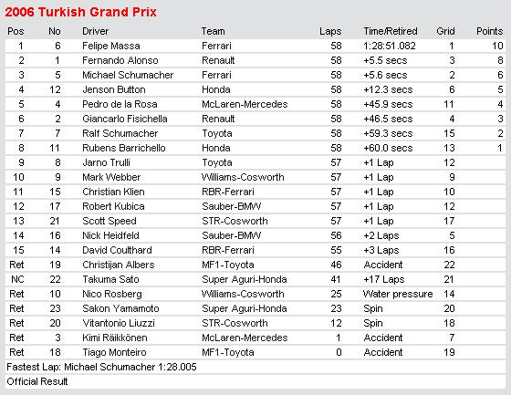
Task: Click the Official Result text
Action: [36, 381]
